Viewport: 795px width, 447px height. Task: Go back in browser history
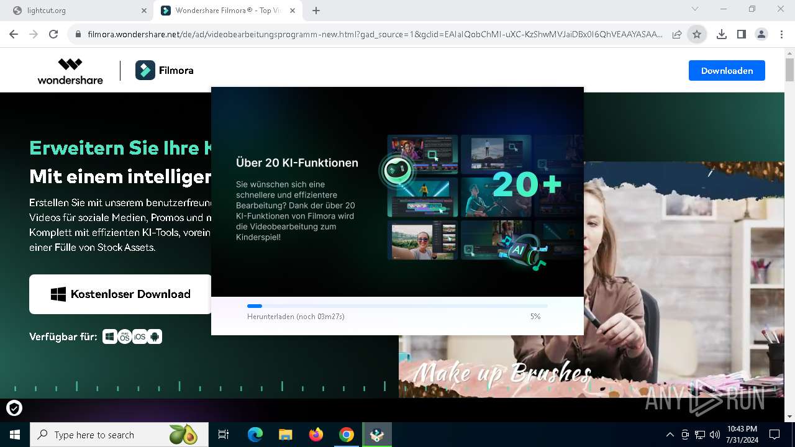[x=14, y=35]
